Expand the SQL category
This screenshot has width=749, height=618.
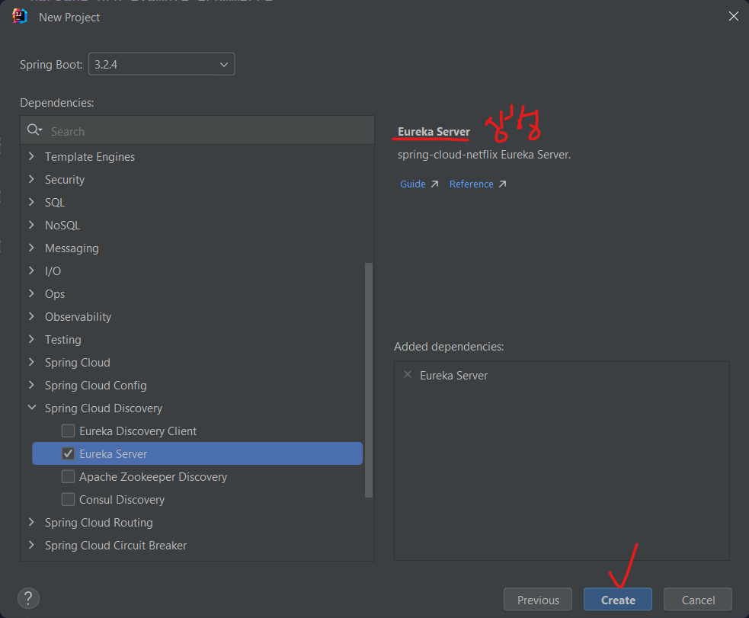click(x=31, y=202)
